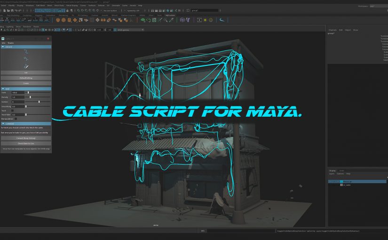Open the Deform menu
The width and height of the screenshot is (388, 240).
point(101,6)
